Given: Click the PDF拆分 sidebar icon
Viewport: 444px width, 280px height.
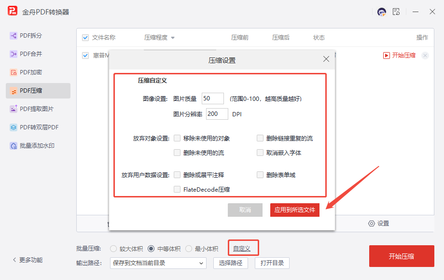Looking at the screenshot, I should point(14,36).
